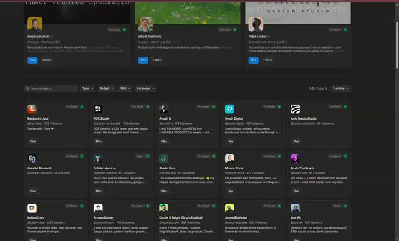Click green availability dot on Benjamin Libor card
The image size is (399, 241).
pyautogui.click(x=82, y=106)
